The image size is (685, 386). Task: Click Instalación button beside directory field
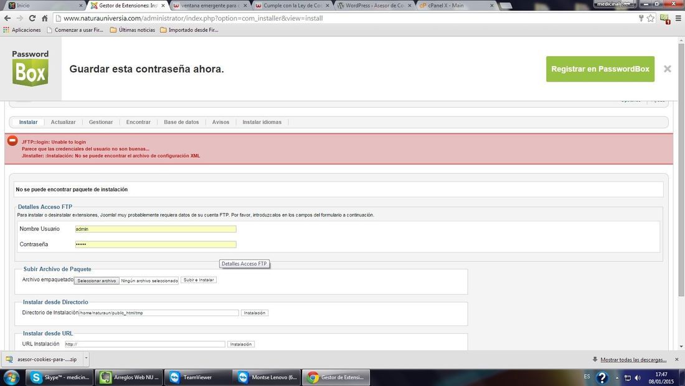(255, 313)
